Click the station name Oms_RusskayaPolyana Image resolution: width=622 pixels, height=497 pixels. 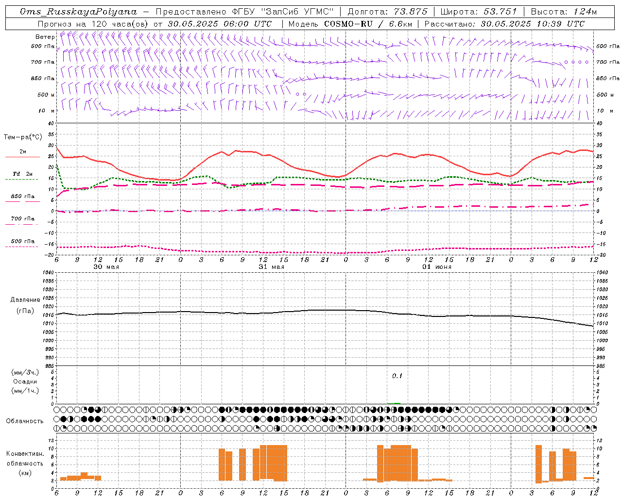79,12
